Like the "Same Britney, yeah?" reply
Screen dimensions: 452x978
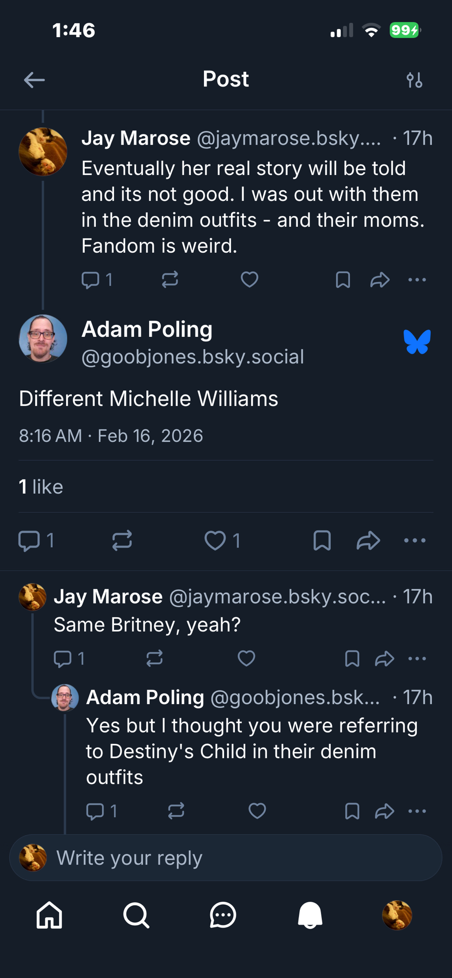tap(247, 659)
